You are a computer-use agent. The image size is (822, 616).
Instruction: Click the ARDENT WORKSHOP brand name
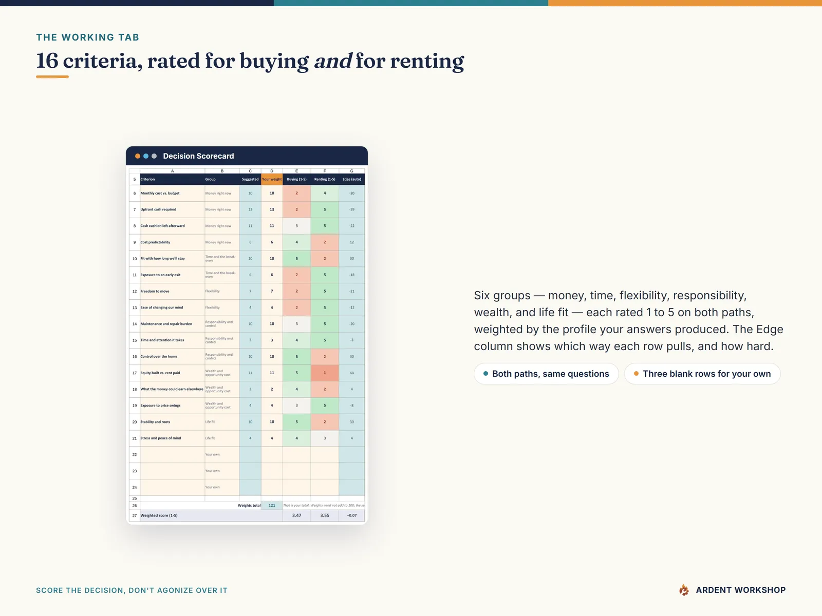tap(741, 590)
